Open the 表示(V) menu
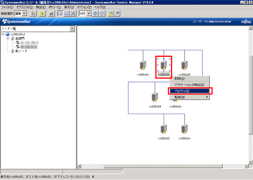 (69, 7)
